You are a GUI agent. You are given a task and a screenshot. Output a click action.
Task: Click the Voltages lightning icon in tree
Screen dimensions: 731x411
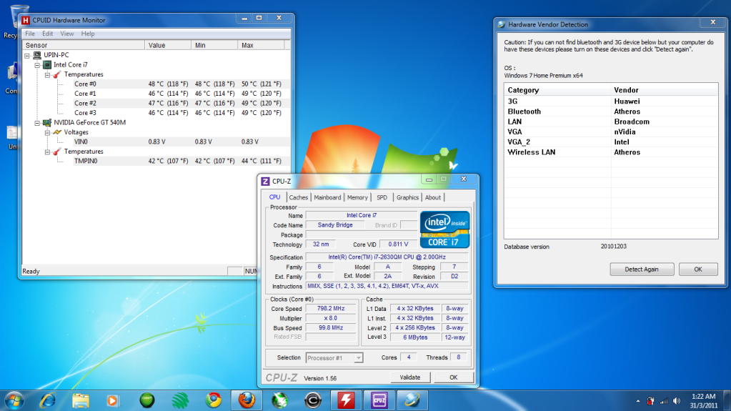58,132
